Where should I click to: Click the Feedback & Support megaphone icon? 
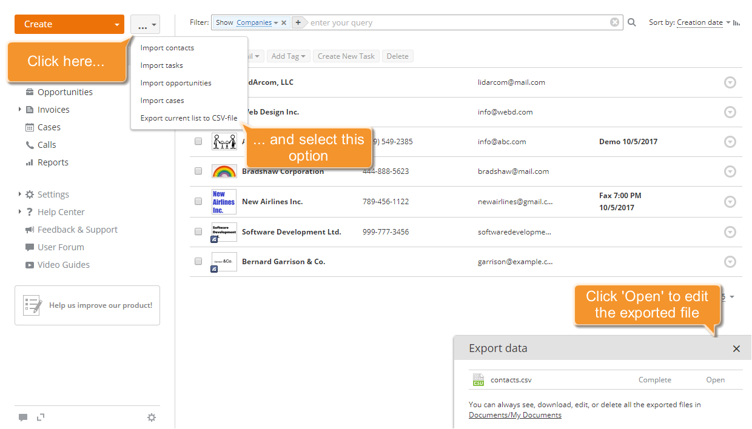click(29, 229)
